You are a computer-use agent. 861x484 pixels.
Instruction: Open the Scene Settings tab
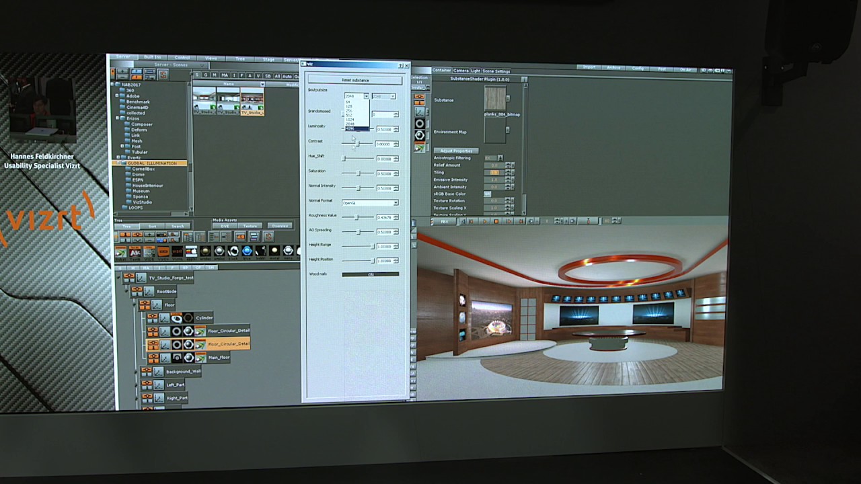[496, 71]
